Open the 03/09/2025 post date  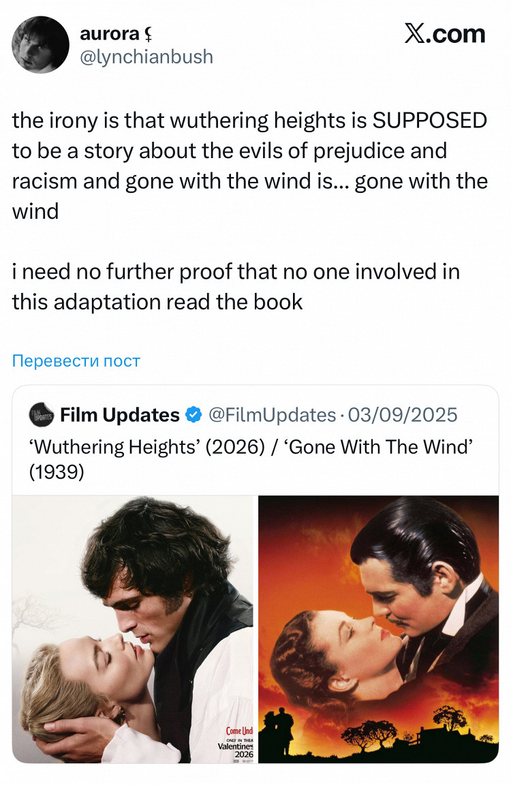[x=403, y=415]
